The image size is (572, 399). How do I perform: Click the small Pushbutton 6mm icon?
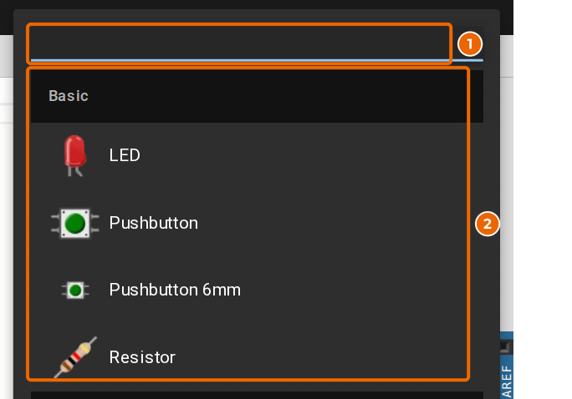75,290
